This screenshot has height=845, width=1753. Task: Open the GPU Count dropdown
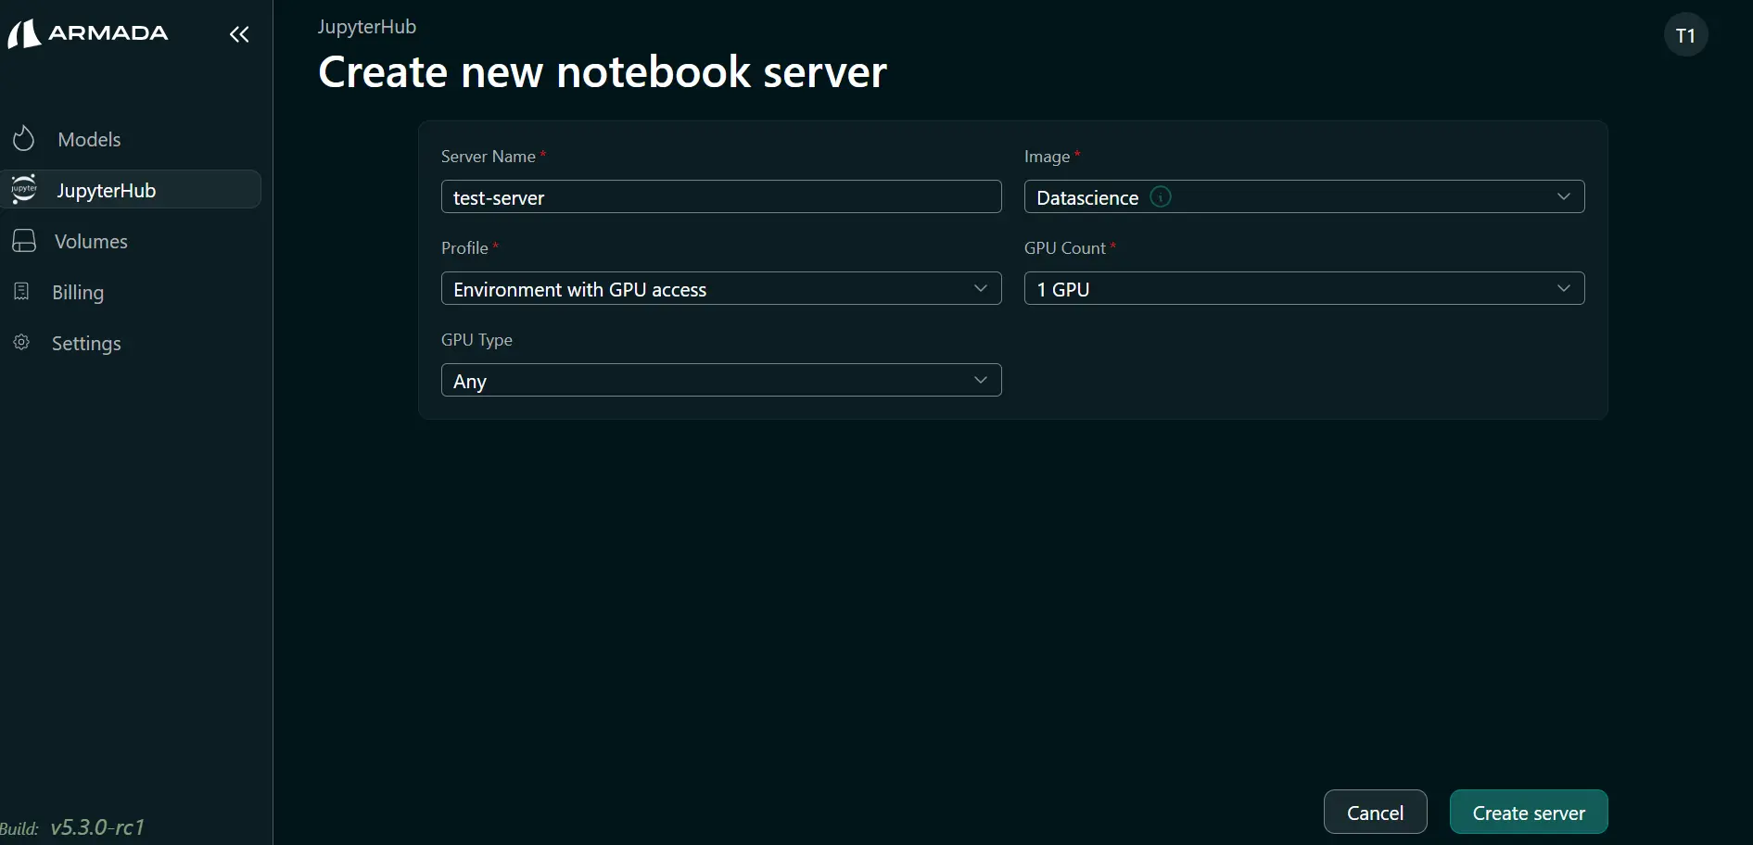tap(1303, 288)
